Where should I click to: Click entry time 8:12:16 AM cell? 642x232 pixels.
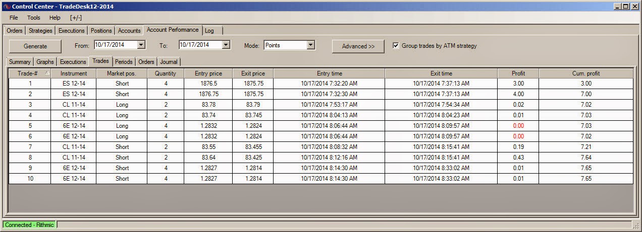click(329, 158)
